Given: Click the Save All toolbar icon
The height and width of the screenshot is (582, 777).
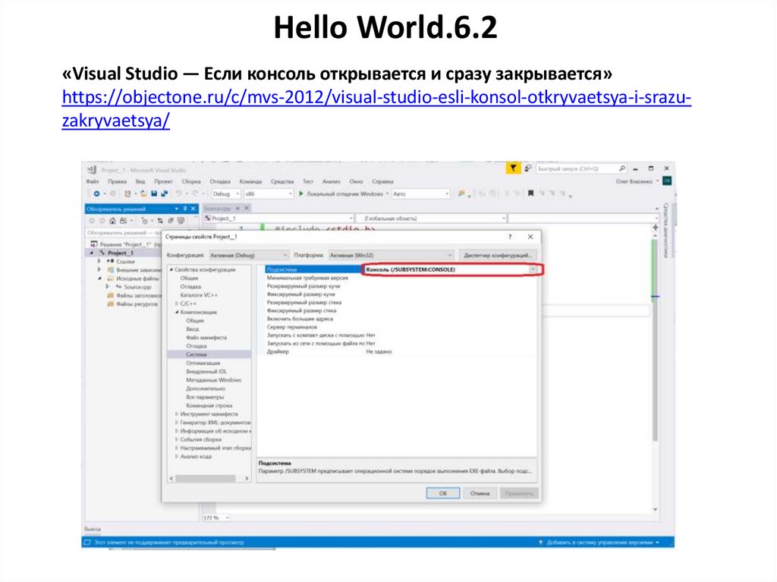Looking at the screenshot, I should pos(164,193).
